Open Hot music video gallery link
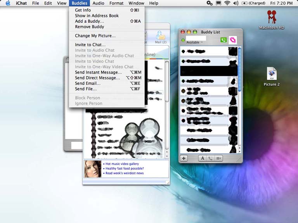 (x=122, y=164)
